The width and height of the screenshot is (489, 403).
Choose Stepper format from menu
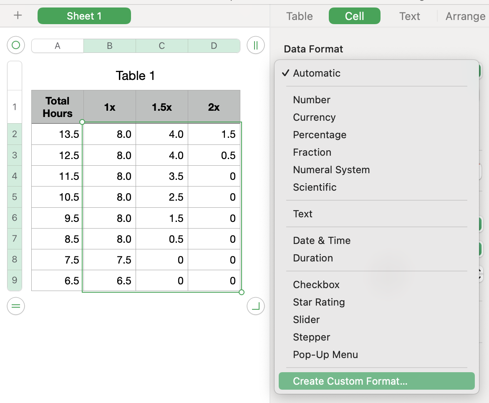click(311, 337)
